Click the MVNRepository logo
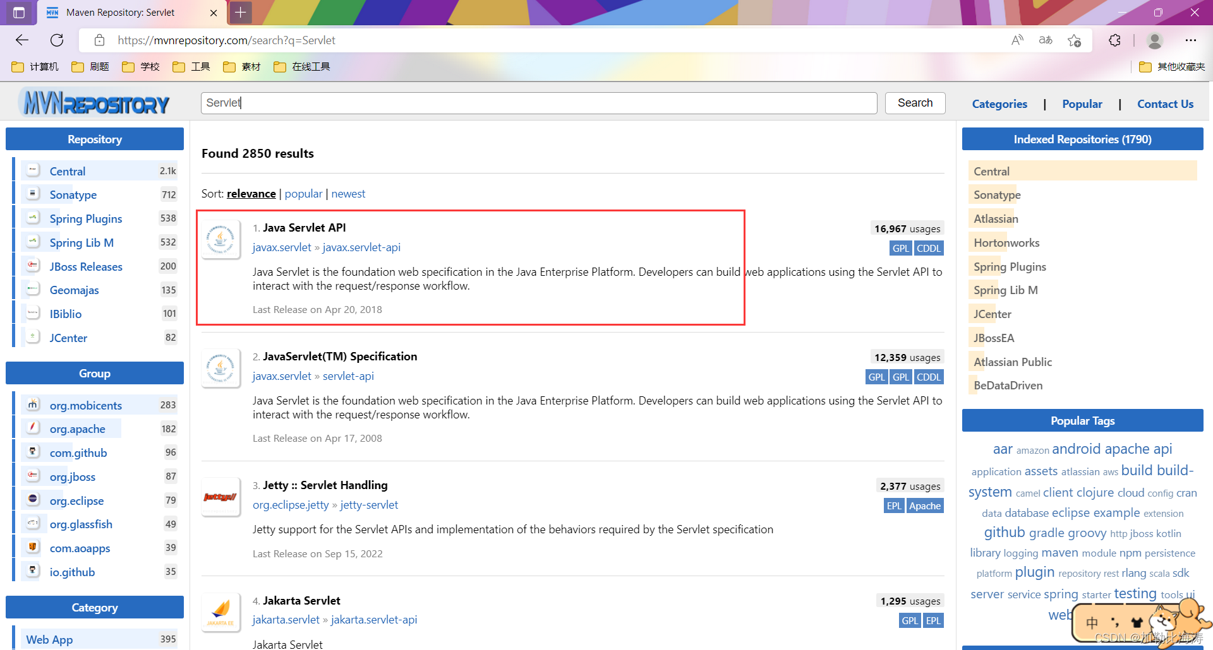 click(x=95, y=103)
